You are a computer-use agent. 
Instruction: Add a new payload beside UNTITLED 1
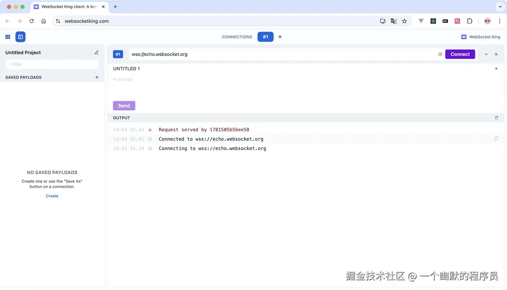496,68
